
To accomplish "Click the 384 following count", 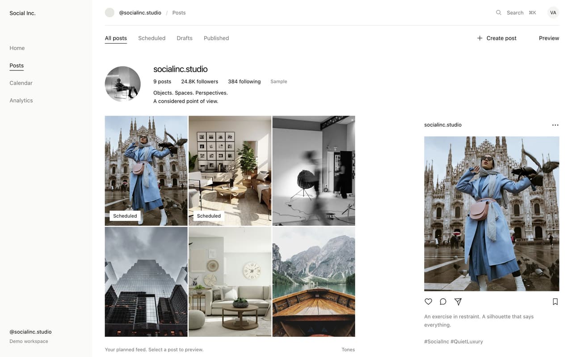I will point(244,82).
